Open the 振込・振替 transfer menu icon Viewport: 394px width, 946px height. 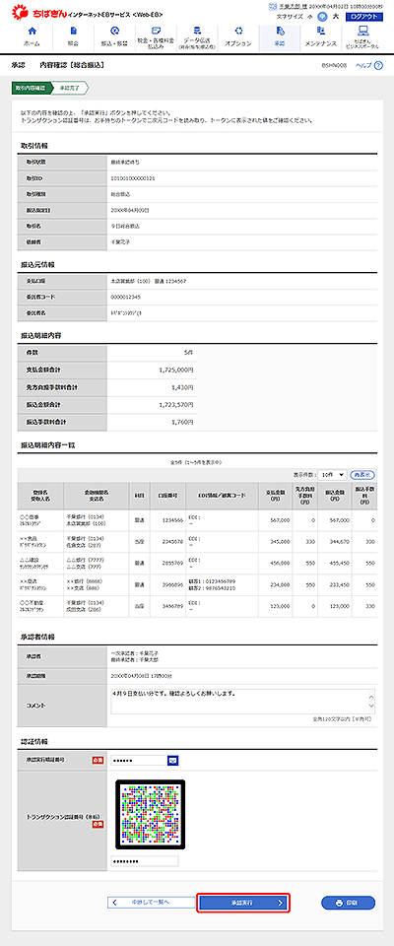click(114, 31)
